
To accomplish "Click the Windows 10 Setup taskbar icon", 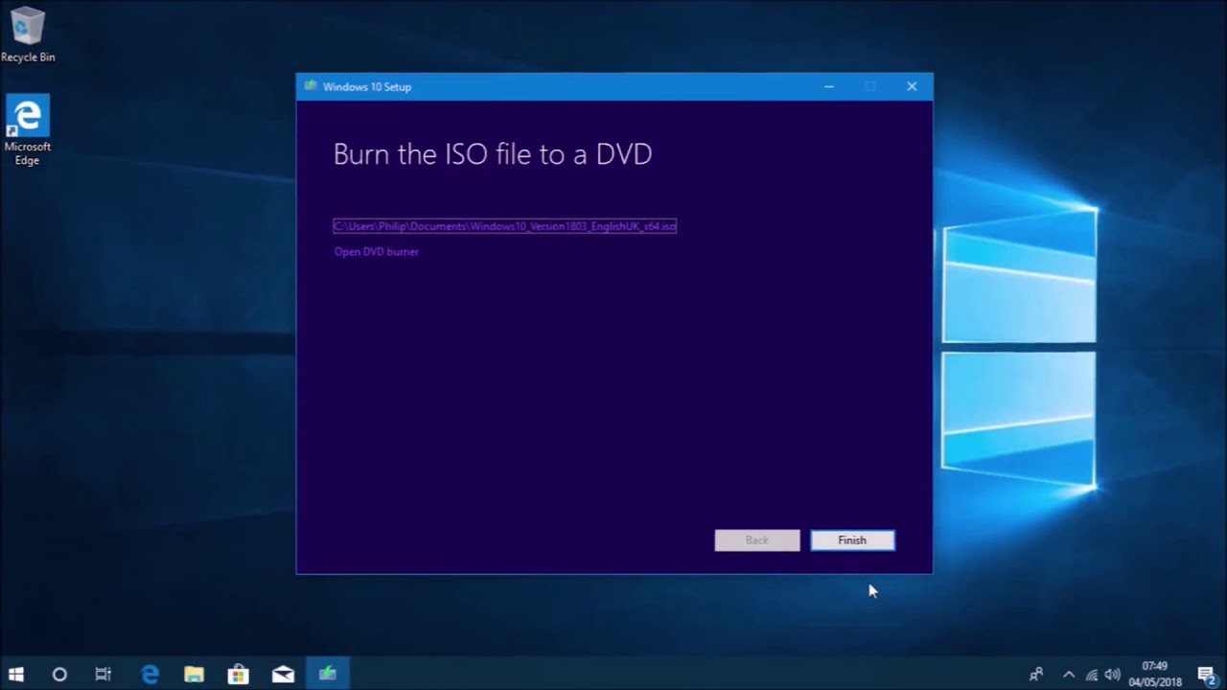I will coord(328,674).
